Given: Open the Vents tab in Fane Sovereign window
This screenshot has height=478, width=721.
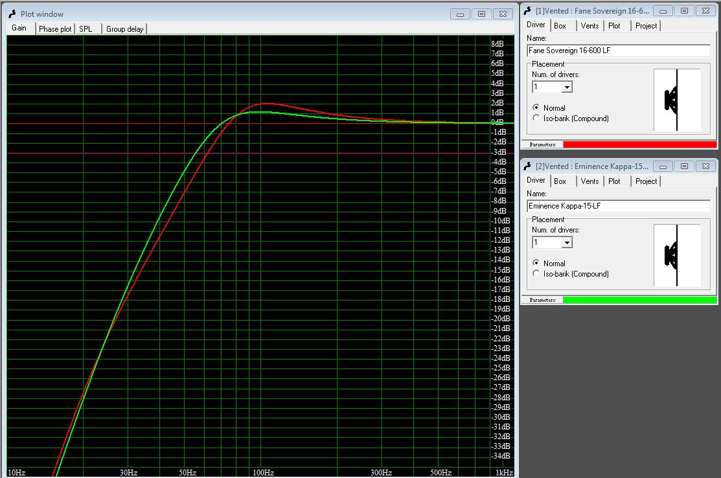Looking at the screenshot, I should pos(589,26).
